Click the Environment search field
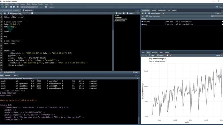 217,16
